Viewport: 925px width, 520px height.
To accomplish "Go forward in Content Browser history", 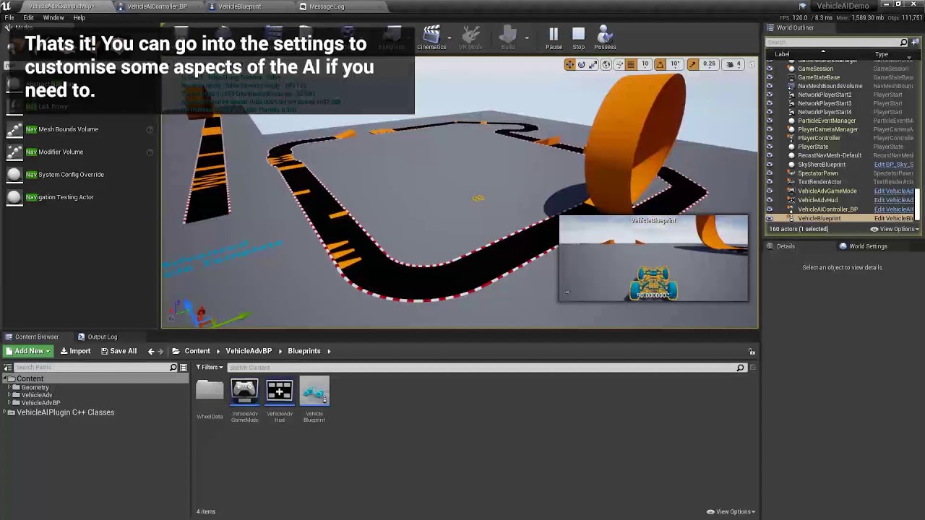I will (160, 351).
